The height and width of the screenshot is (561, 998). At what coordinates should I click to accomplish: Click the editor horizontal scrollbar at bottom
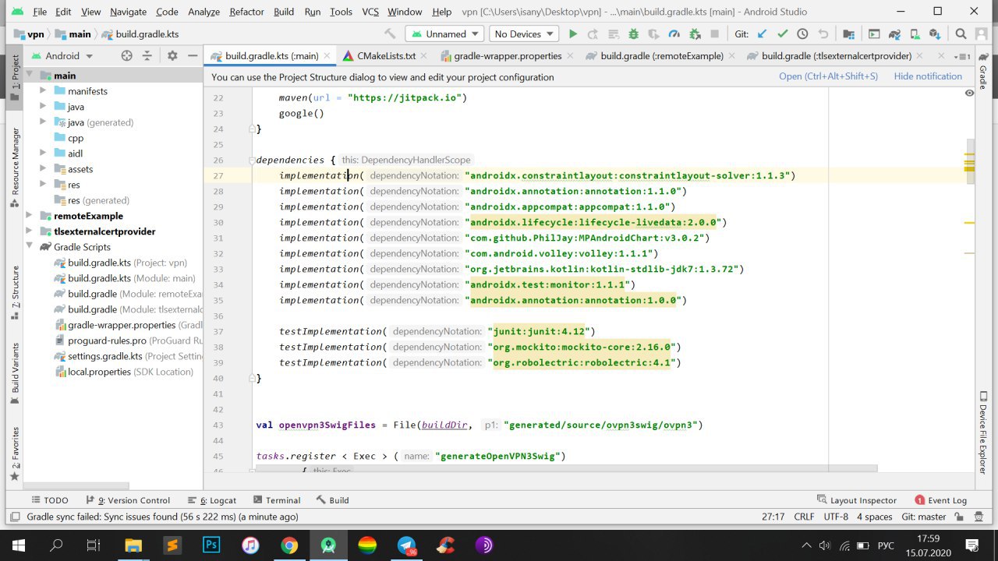(567, 469)
